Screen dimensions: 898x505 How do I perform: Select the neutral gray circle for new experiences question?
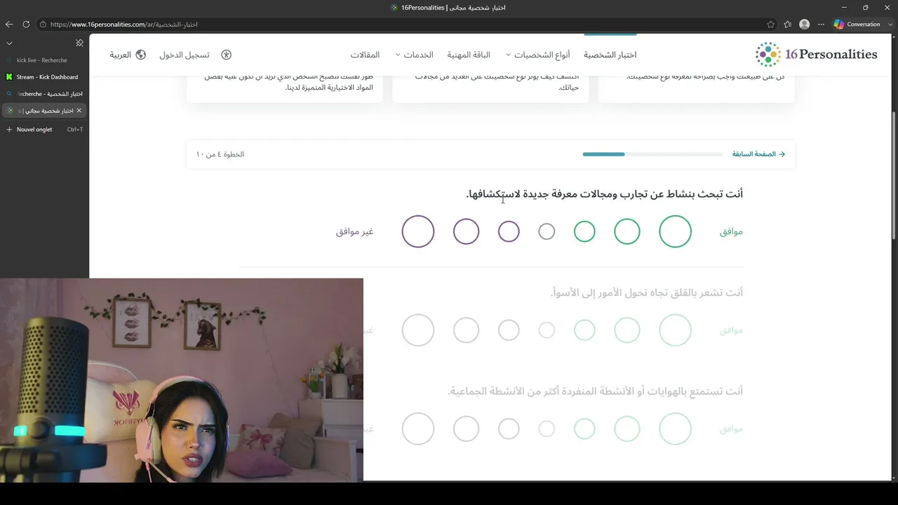pyautogui.click(x=547, y=231)
